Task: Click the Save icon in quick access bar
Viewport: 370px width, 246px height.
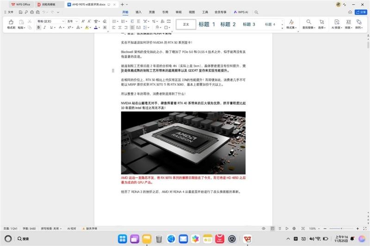Action: pyautogui.click(x=20, y=12)
